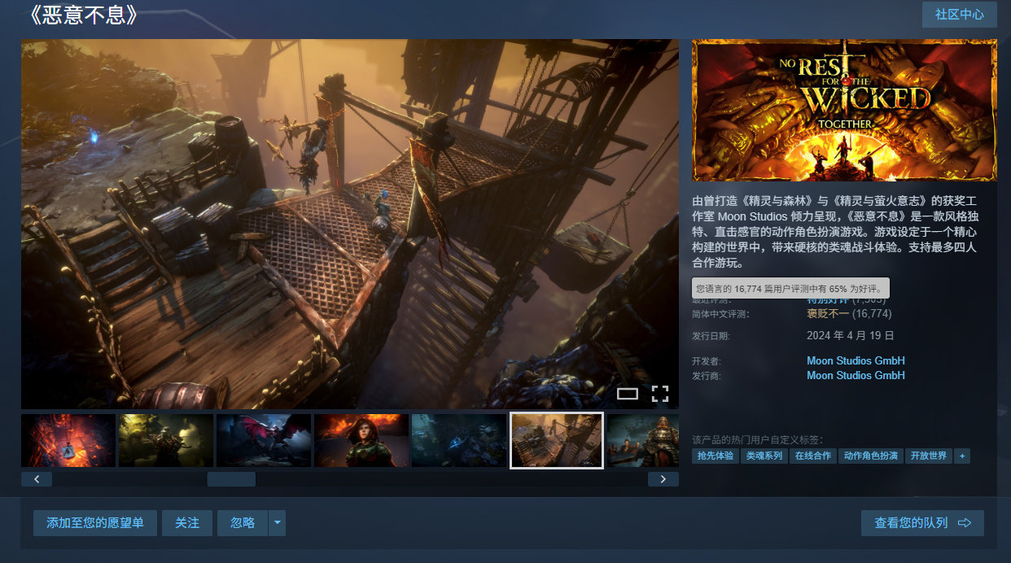Click the 65% 好评 review tooltip
The width and height of the screenshot is (1011, 563).
(790, 288)
